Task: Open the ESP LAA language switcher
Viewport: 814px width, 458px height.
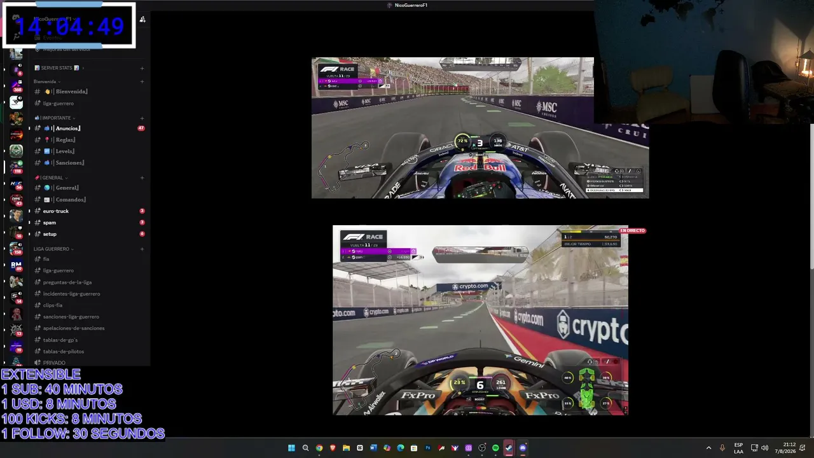Action: (x=738, y=448)
